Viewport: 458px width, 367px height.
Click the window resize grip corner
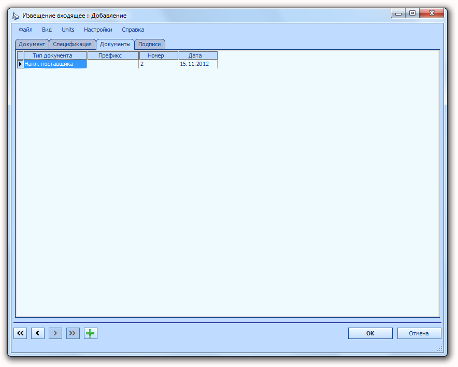[x=439, y=348]
